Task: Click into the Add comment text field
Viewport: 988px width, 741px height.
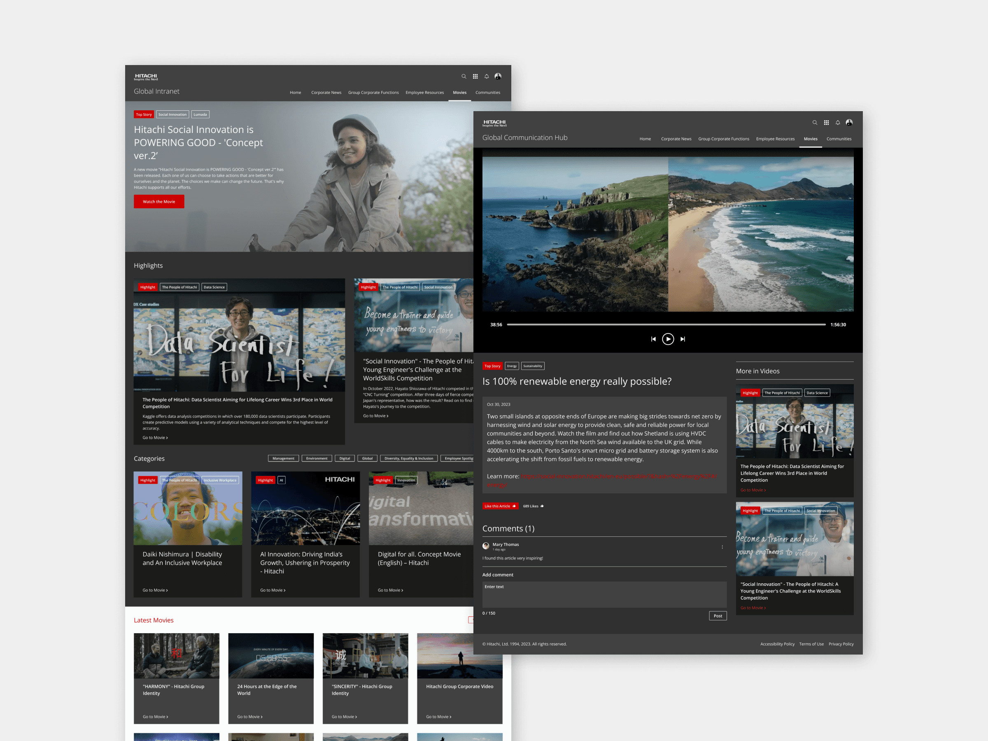Action: [x=604, y=594]
